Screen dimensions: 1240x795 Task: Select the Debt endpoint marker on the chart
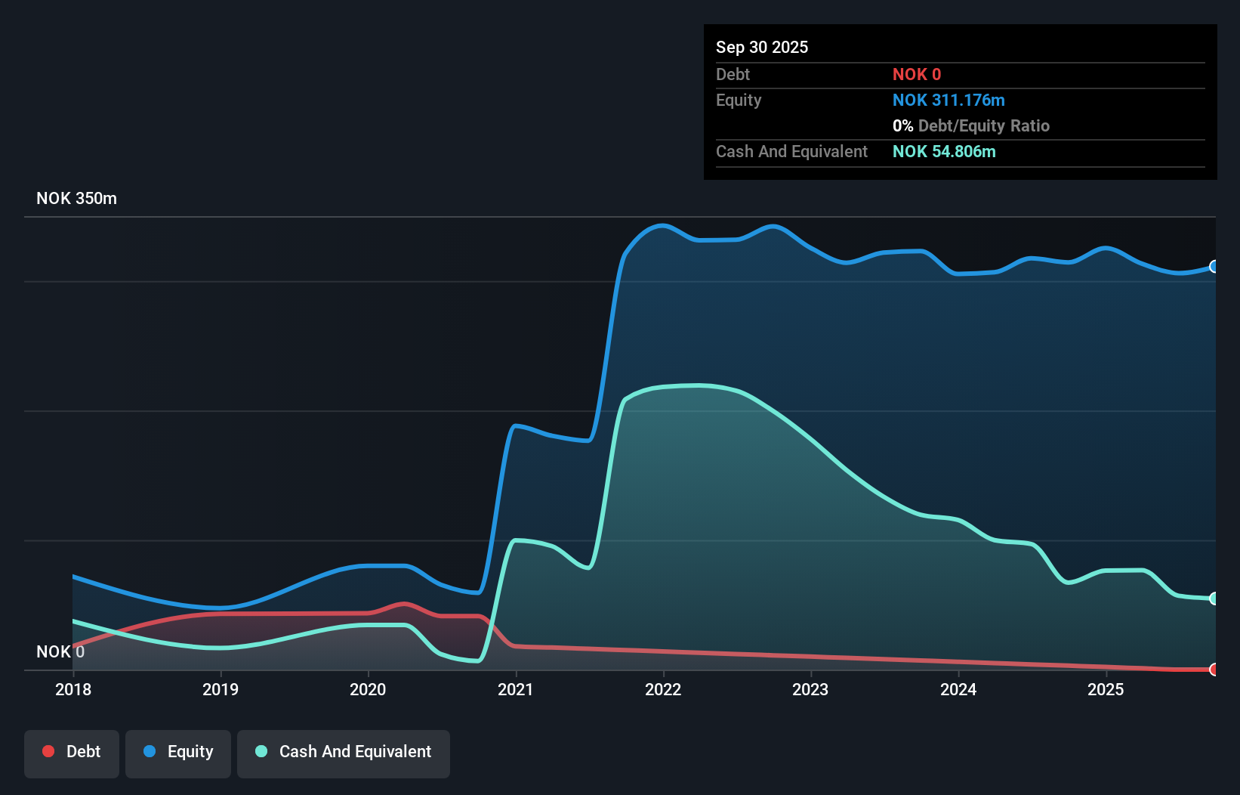[1214, 670]
